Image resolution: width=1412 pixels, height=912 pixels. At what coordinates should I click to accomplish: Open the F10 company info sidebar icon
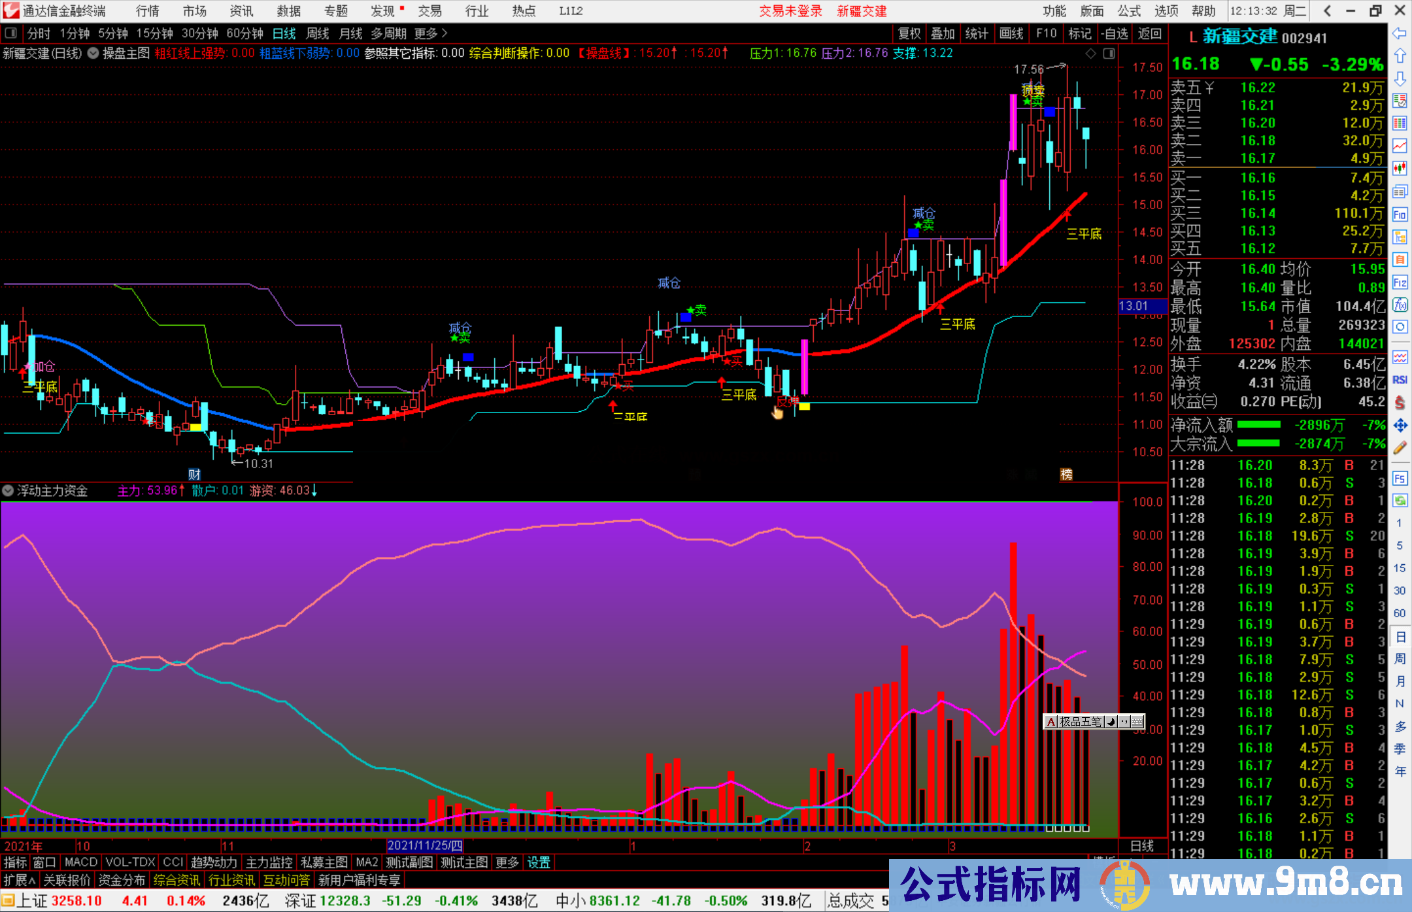pyautogui.click(x=1400, y=214)
